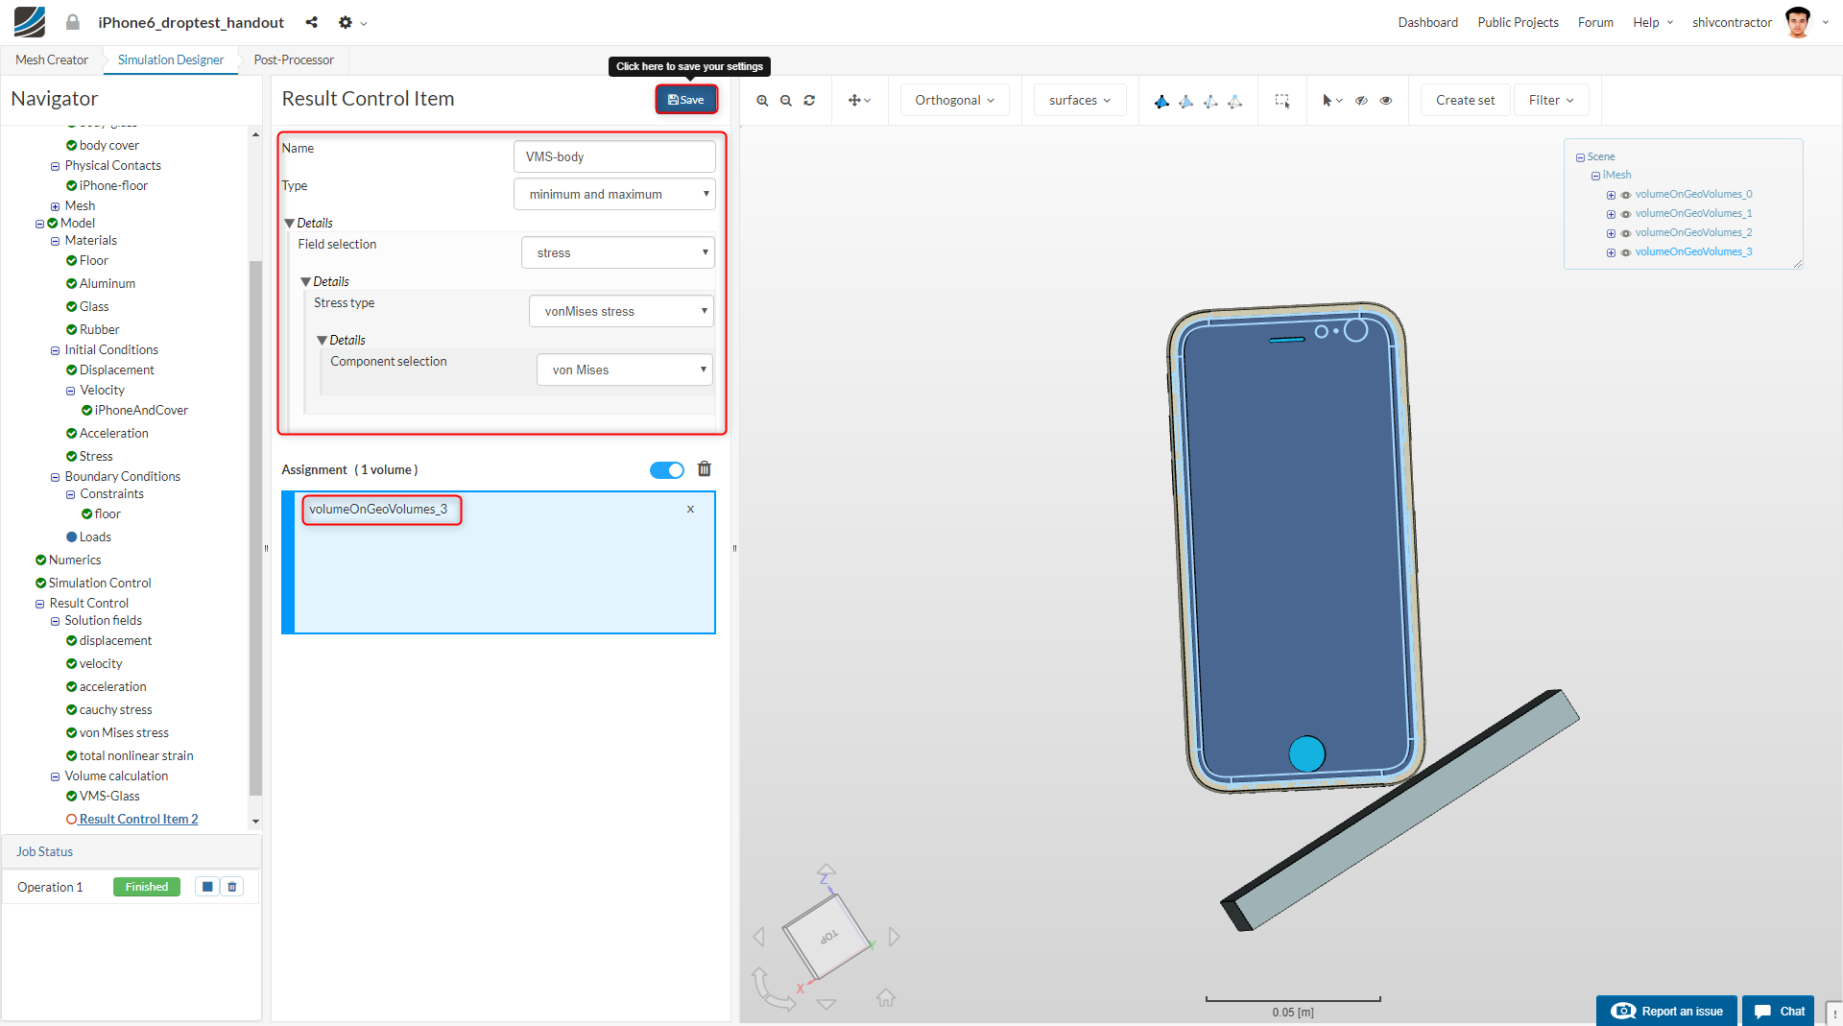1843x1026 pixels.
Task: Click the Name input field
Action: click(x=614, y=156)
